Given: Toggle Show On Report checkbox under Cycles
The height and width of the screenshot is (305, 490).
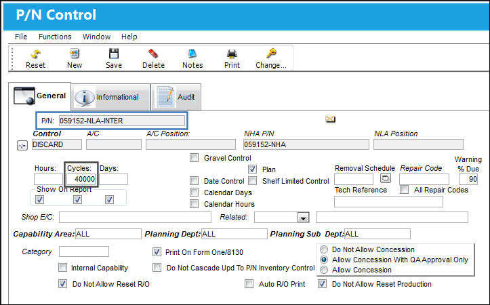Looking at the screenshot, I should tap(77, 199).
